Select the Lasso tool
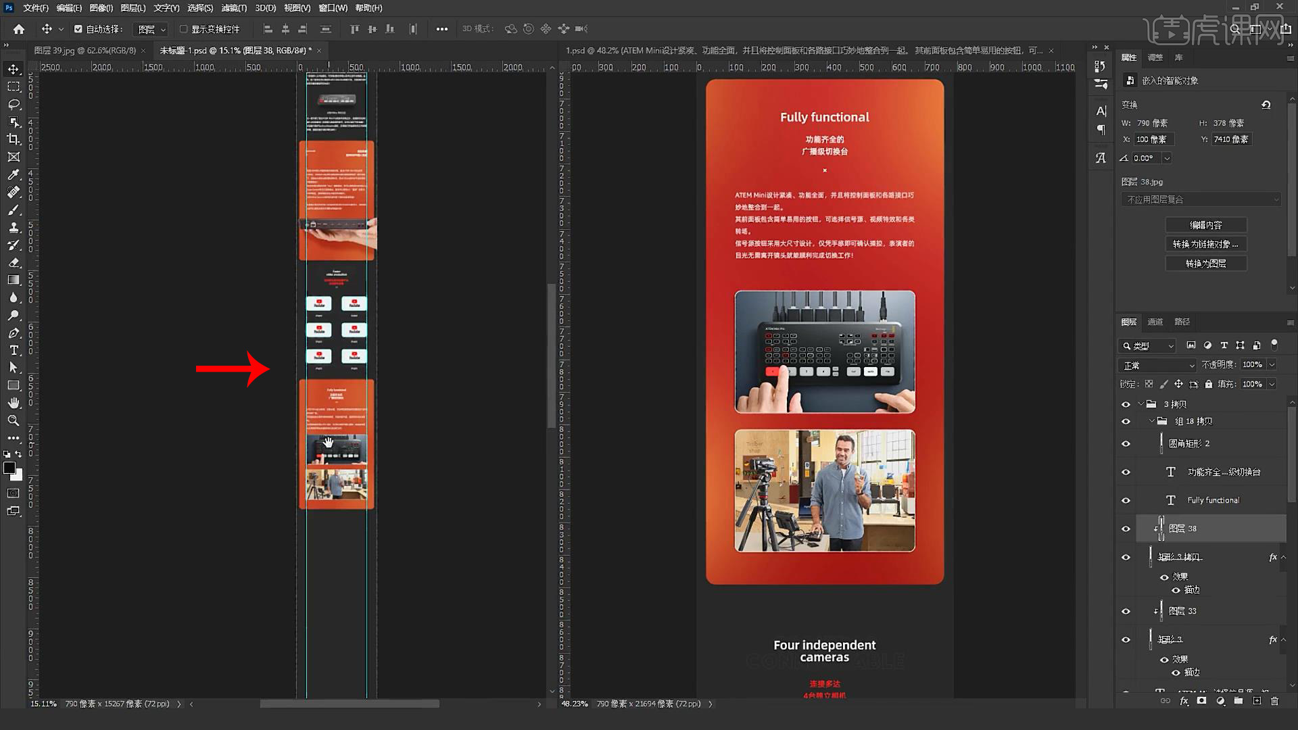Viewport: 1298px width, 730px height. [14, 105]
